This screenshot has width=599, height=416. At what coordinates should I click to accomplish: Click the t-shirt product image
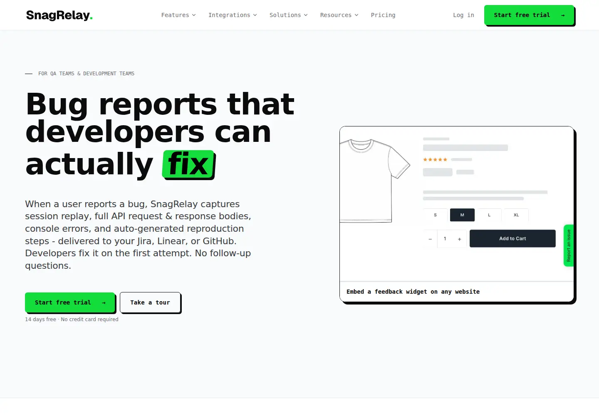(x=375, y=181)
